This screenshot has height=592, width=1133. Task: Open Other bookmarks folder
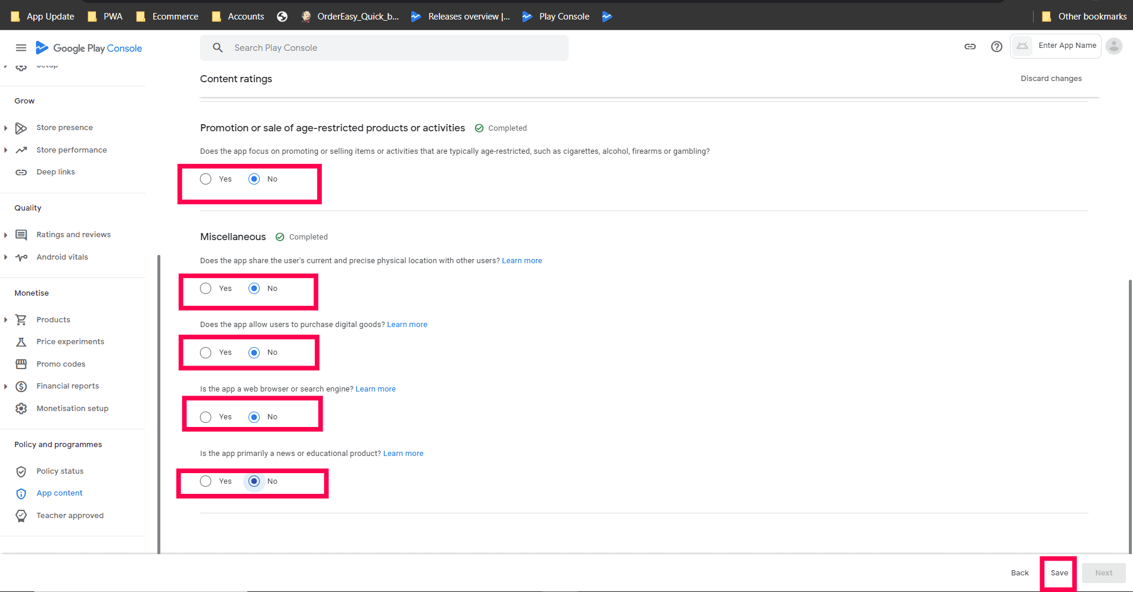coord(1084,17)
